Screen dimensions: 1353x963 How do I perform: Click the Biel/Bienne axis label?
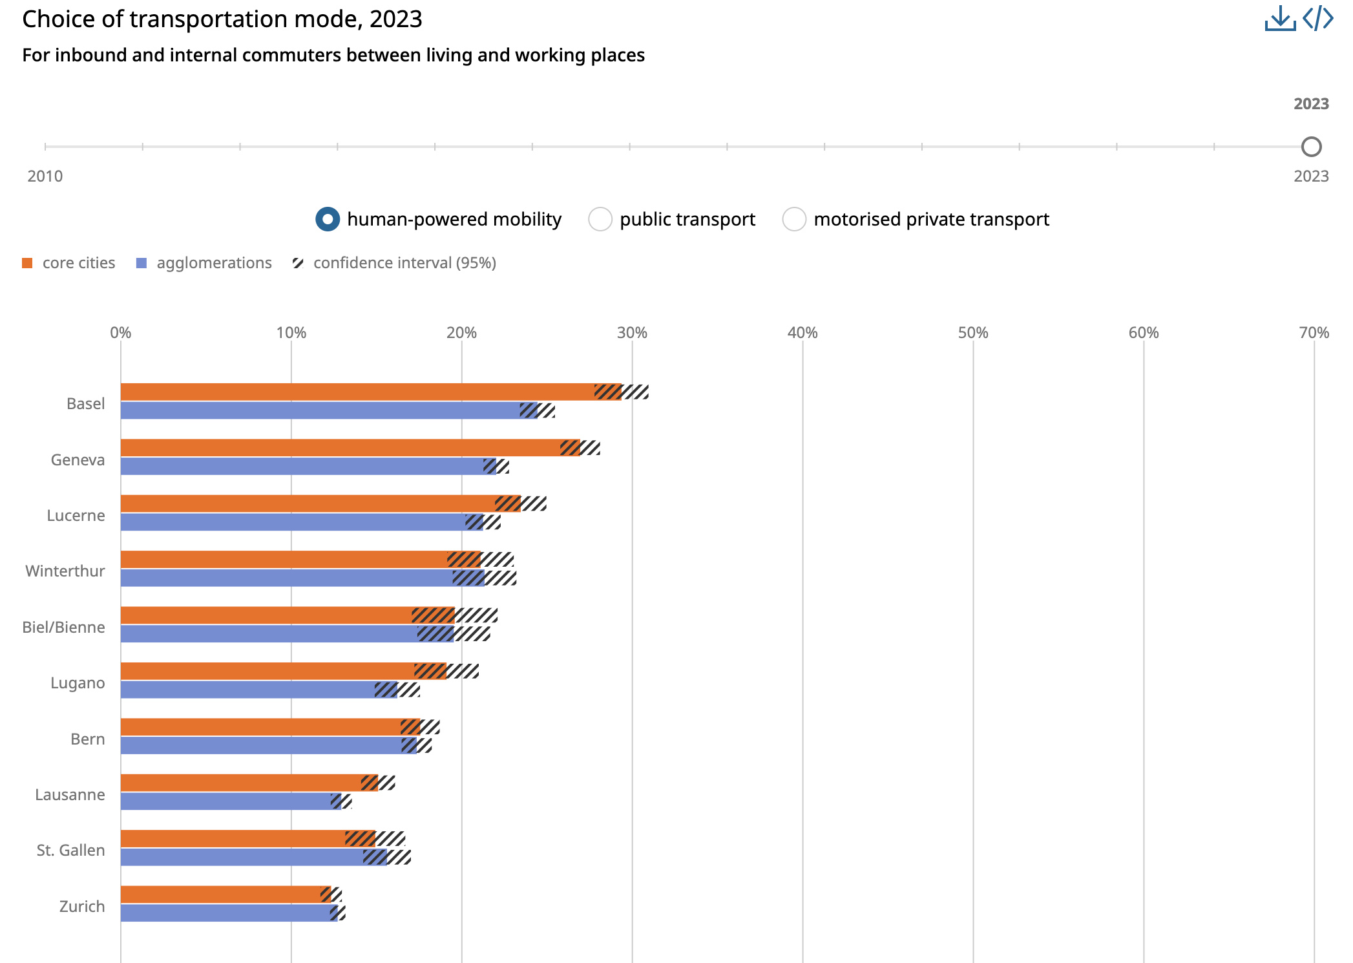click(x=63, y=627)
